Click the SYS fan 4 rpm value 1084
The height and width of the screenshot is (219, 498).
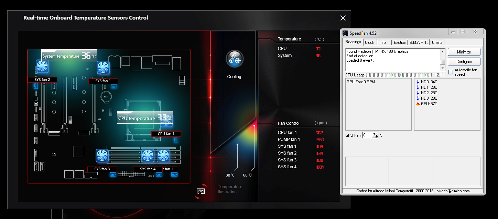[x=320, y=167]
